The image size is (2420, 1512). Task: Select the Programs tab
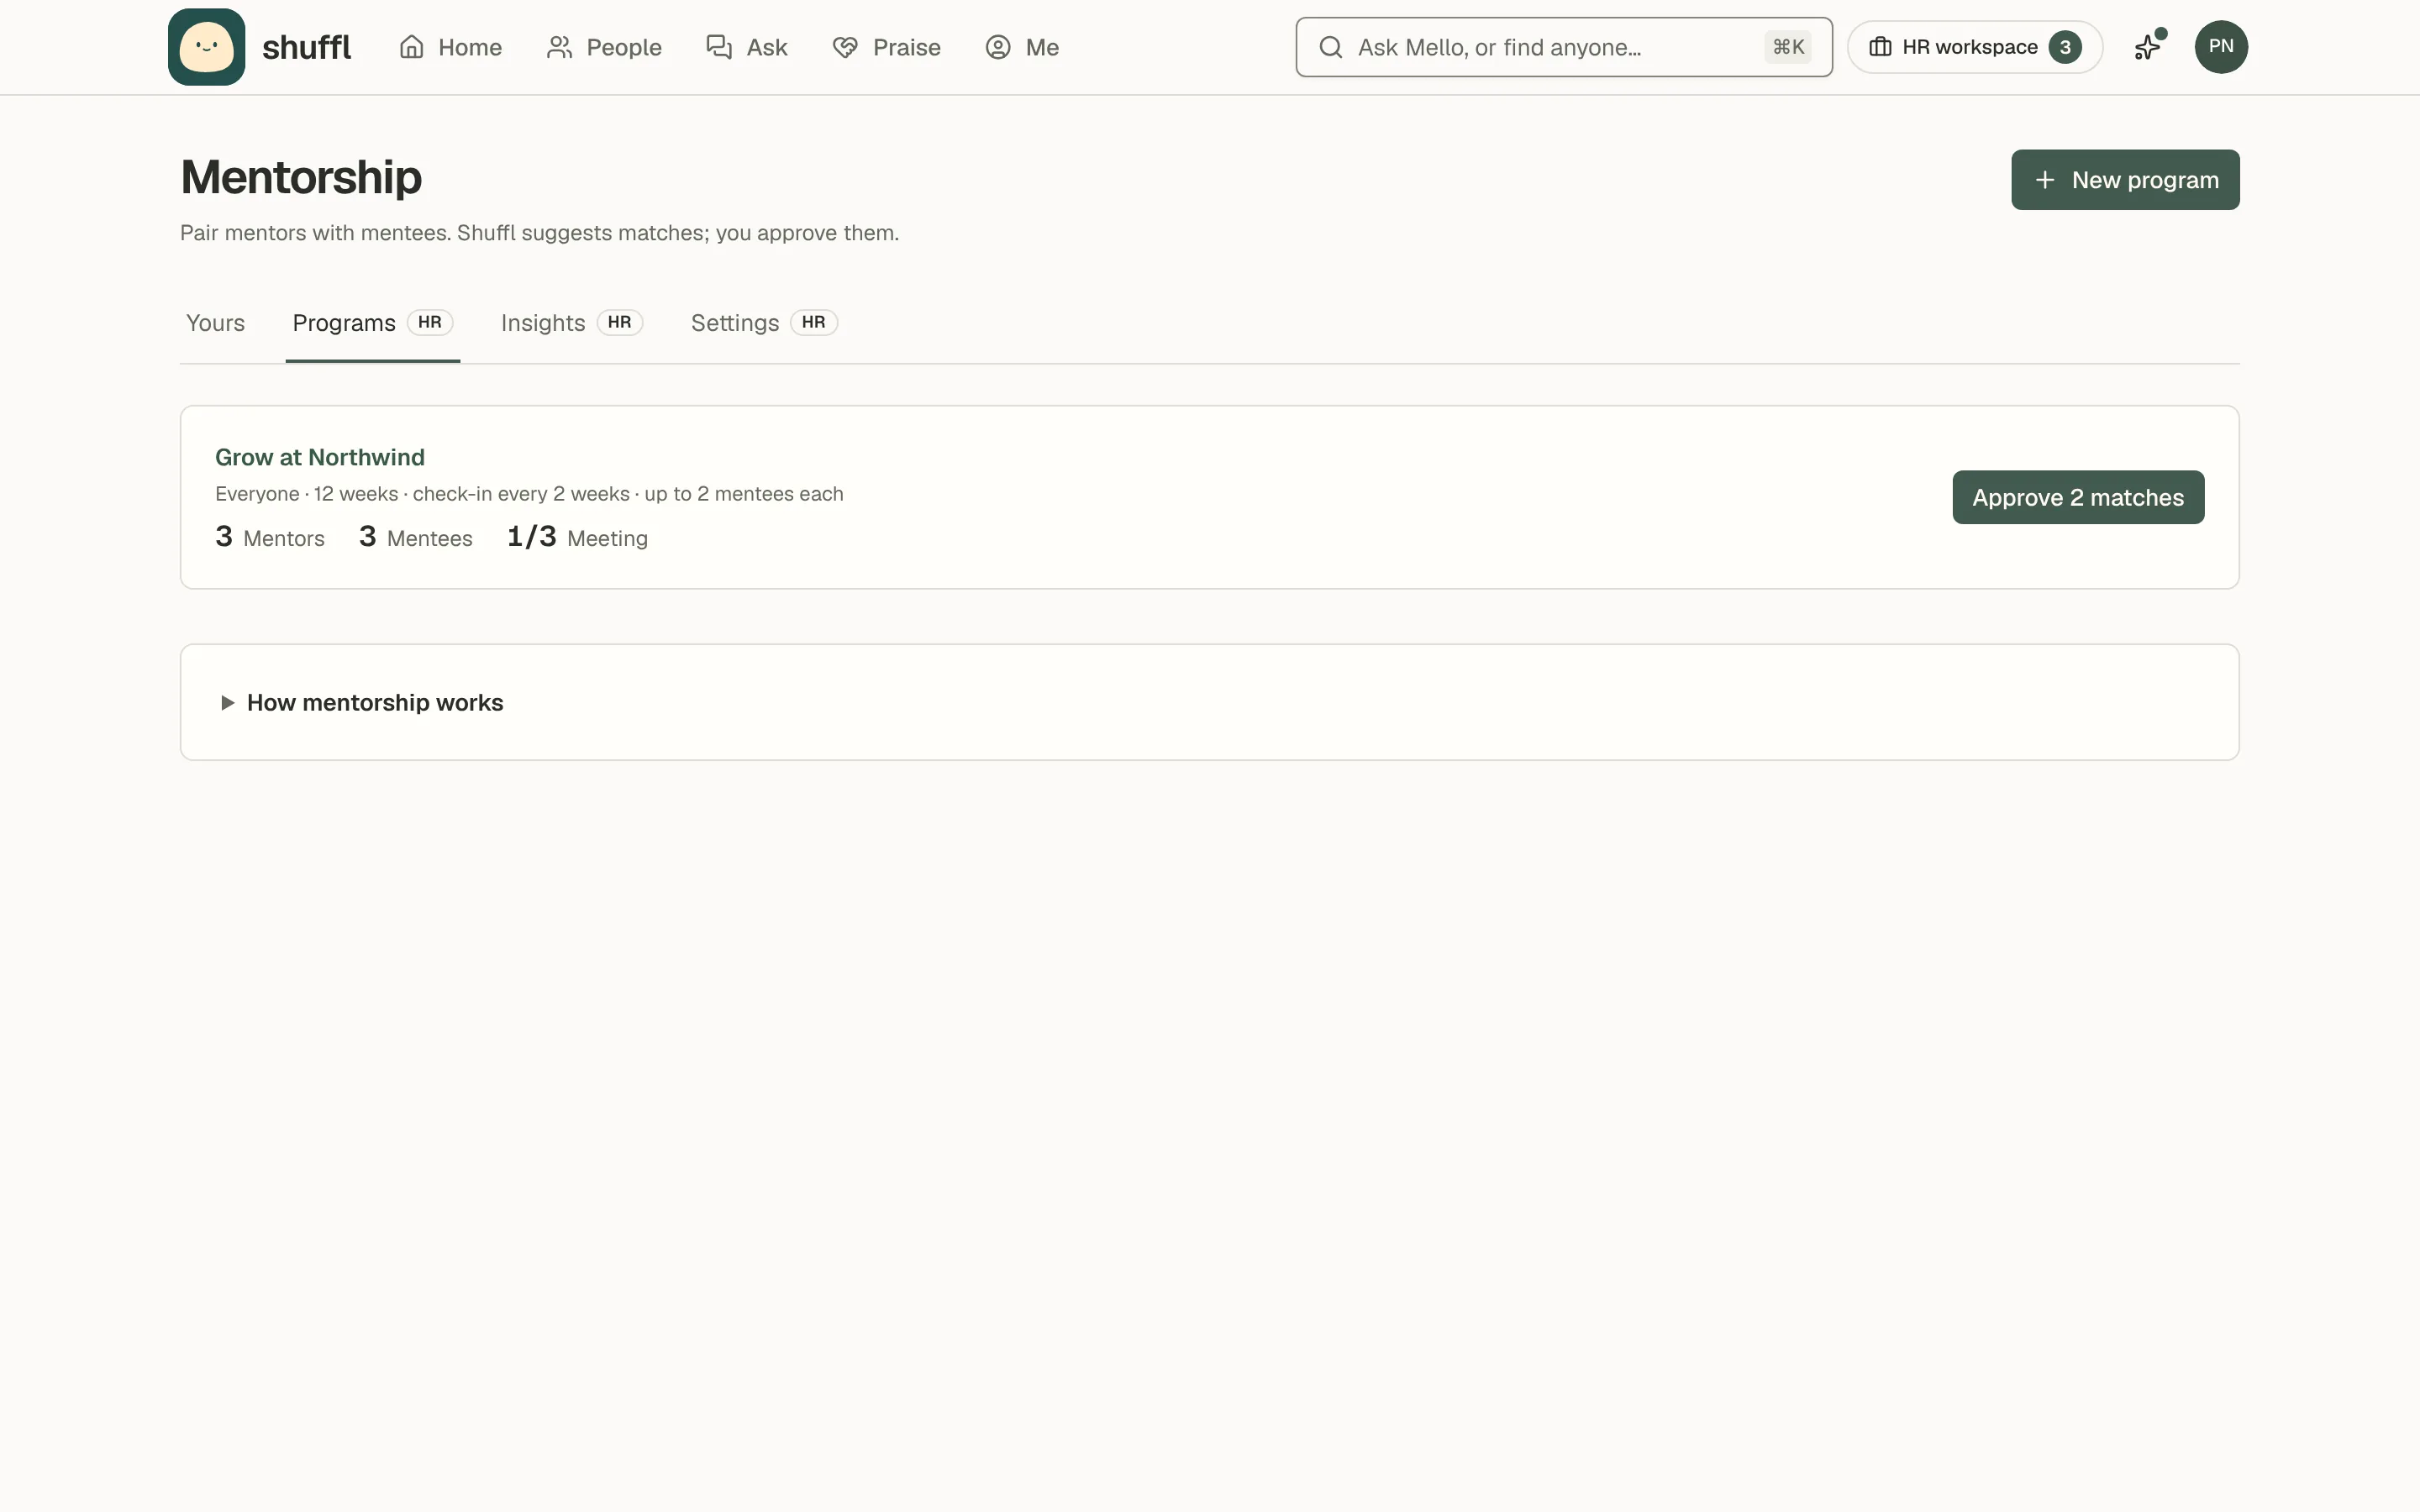click(x=372, y=323)
